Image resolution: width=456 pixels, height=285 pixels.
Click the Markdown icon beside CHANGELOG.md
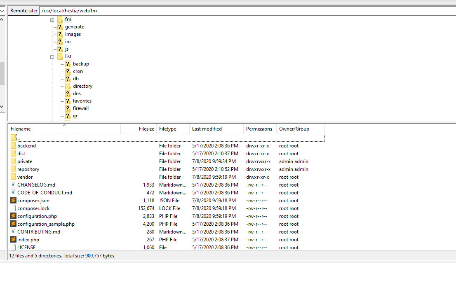(x=14, y=185)
